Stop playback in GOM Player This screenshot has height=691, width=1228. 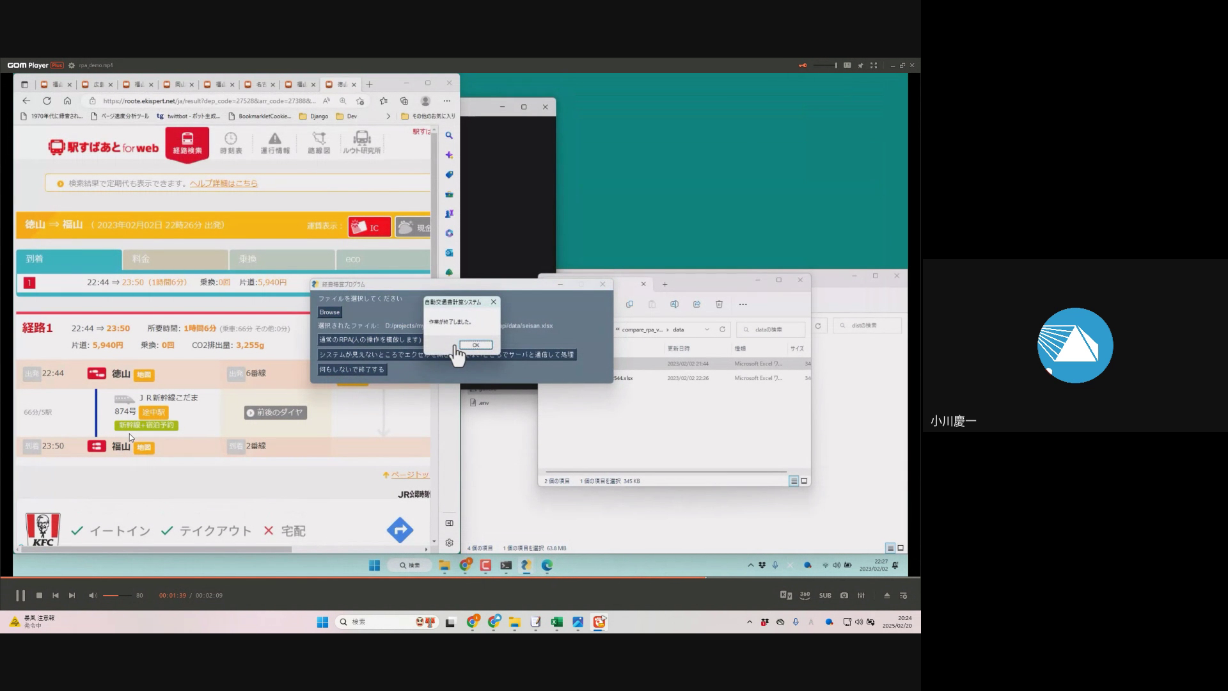(x=39, y=596)
